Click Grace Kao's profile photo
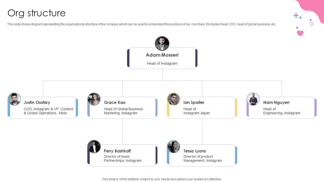The width and height of the screenshot is (324, 182). pyautogui.click(x=94, y=99)
